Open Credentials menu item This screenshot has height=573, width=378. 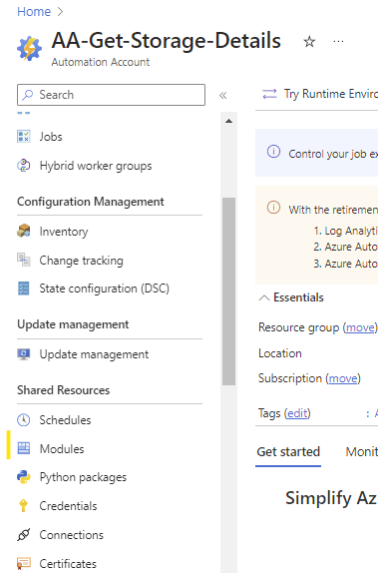(68, 506)
